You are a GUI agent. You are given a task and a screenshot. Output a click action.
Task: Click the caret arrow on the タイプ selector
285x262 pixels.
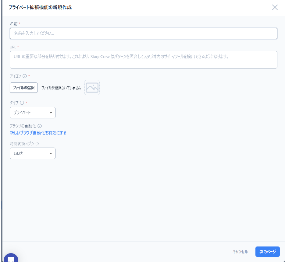coord(51,113)
